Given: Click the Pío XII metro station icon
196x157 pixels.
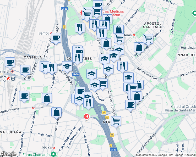Looking at the screenshot, I should point(54,148).
